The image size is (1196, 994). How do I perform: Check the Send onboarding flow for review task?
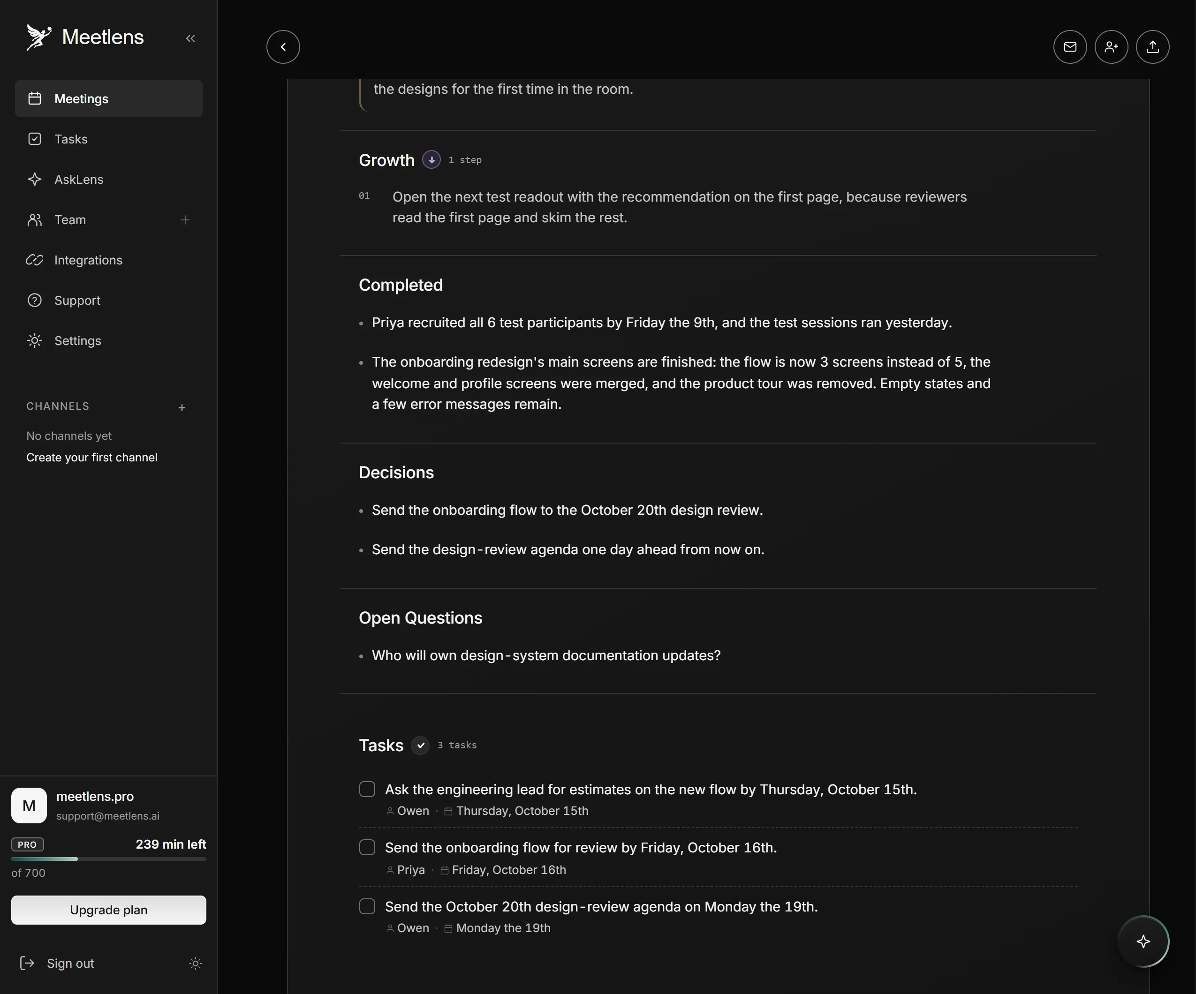tap(367, 847)
